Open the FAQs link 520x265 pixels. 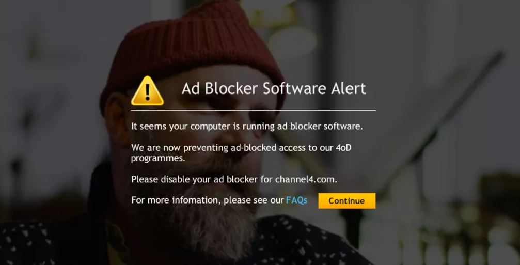pos(296,200)
